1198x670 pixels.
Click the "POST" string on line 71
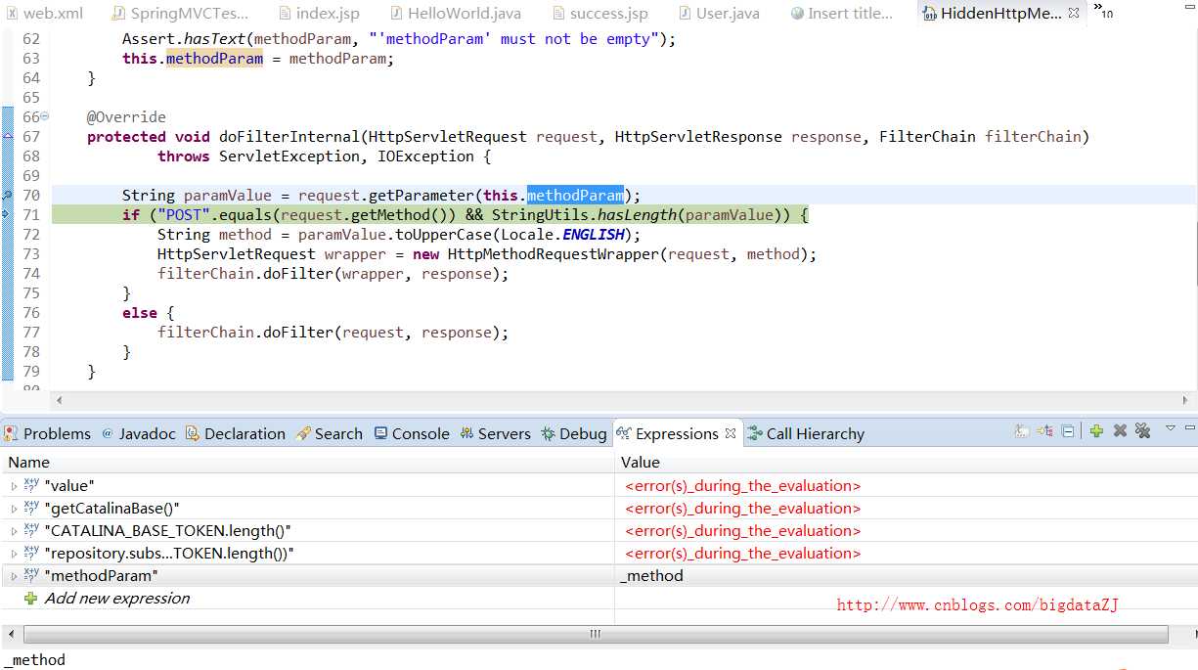pyautogui.click(x=184, y=215)
